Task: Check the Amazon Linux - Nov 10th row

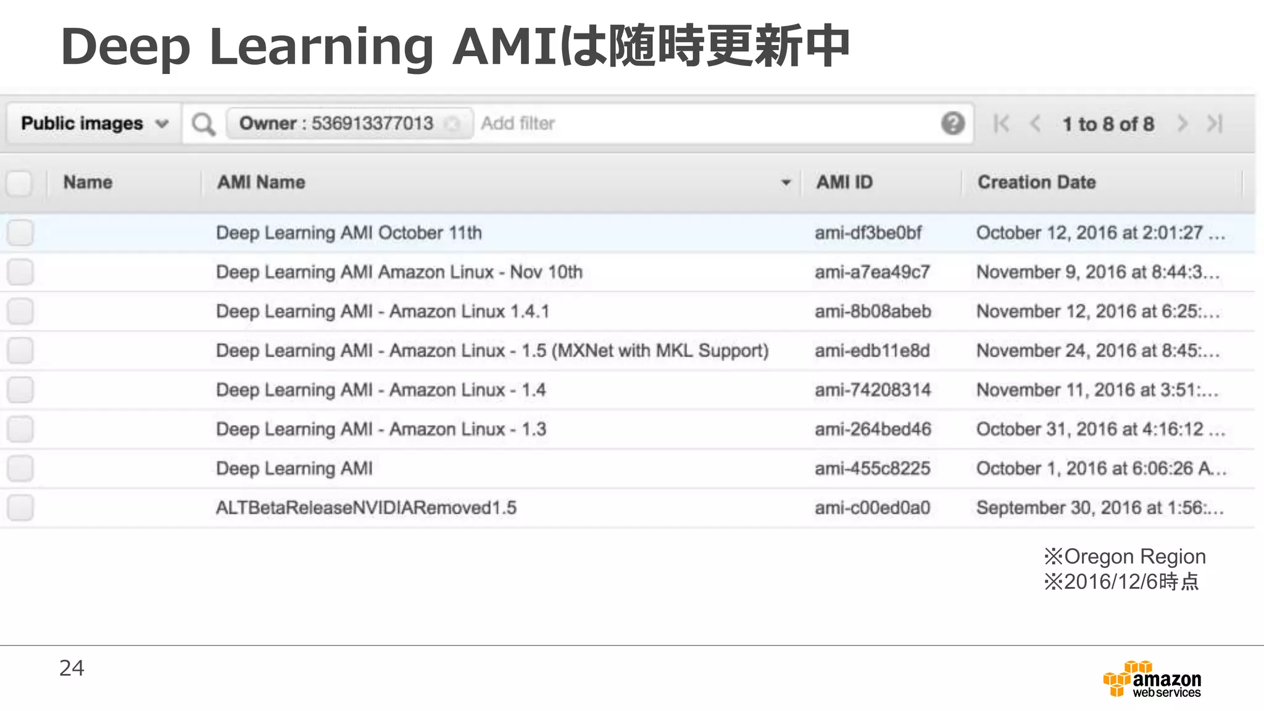Action: pyautogui.click(x=20, y=272)
